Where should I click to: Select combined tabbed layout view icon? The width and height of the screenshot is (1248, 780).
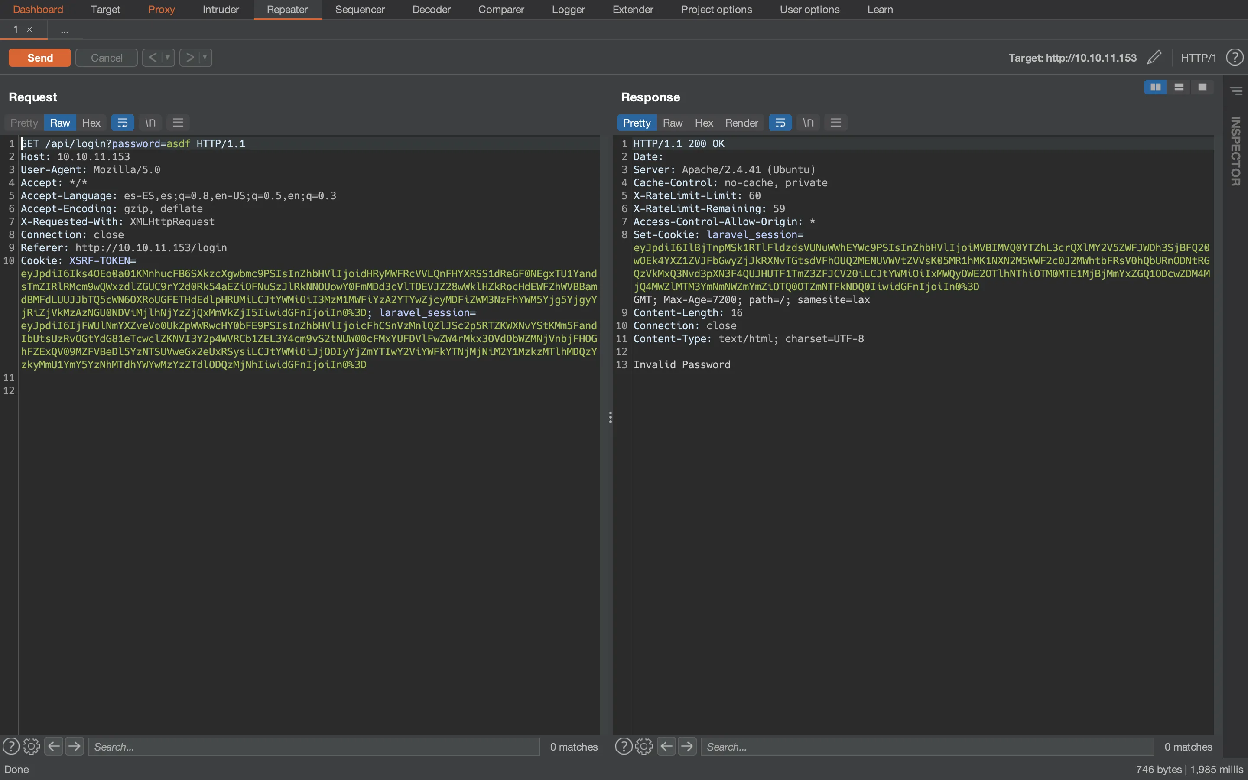1202,87
